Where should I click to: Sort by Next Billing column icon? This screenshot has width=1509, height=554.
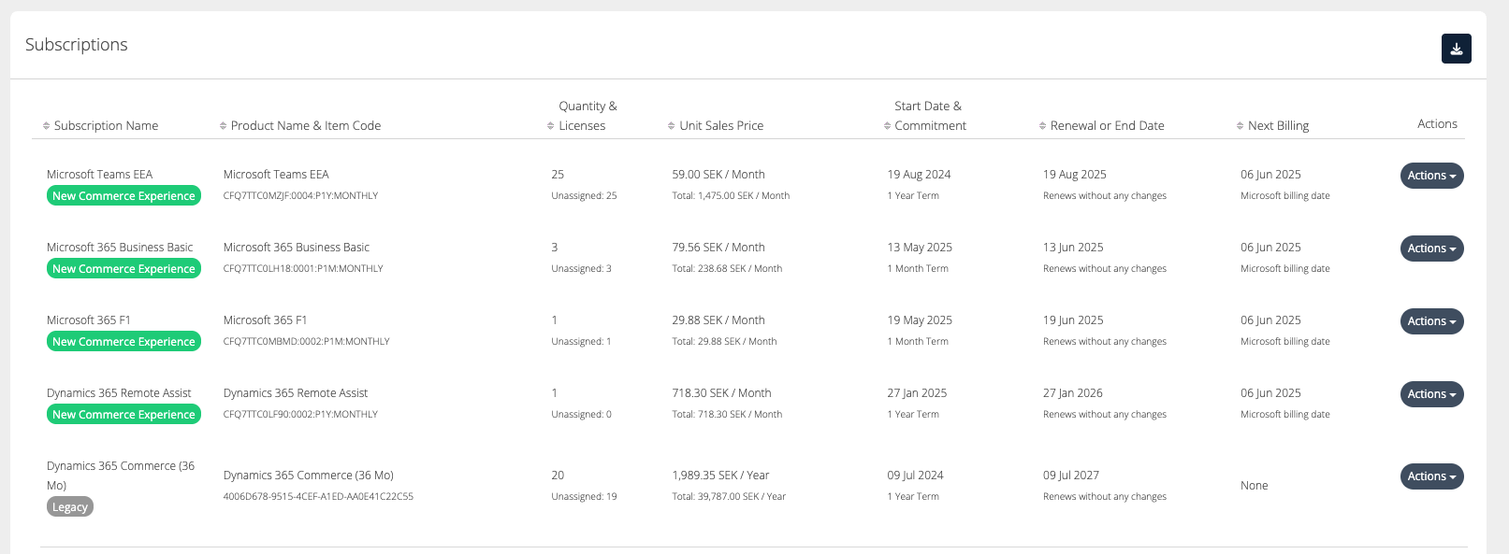pos(1241,126)
